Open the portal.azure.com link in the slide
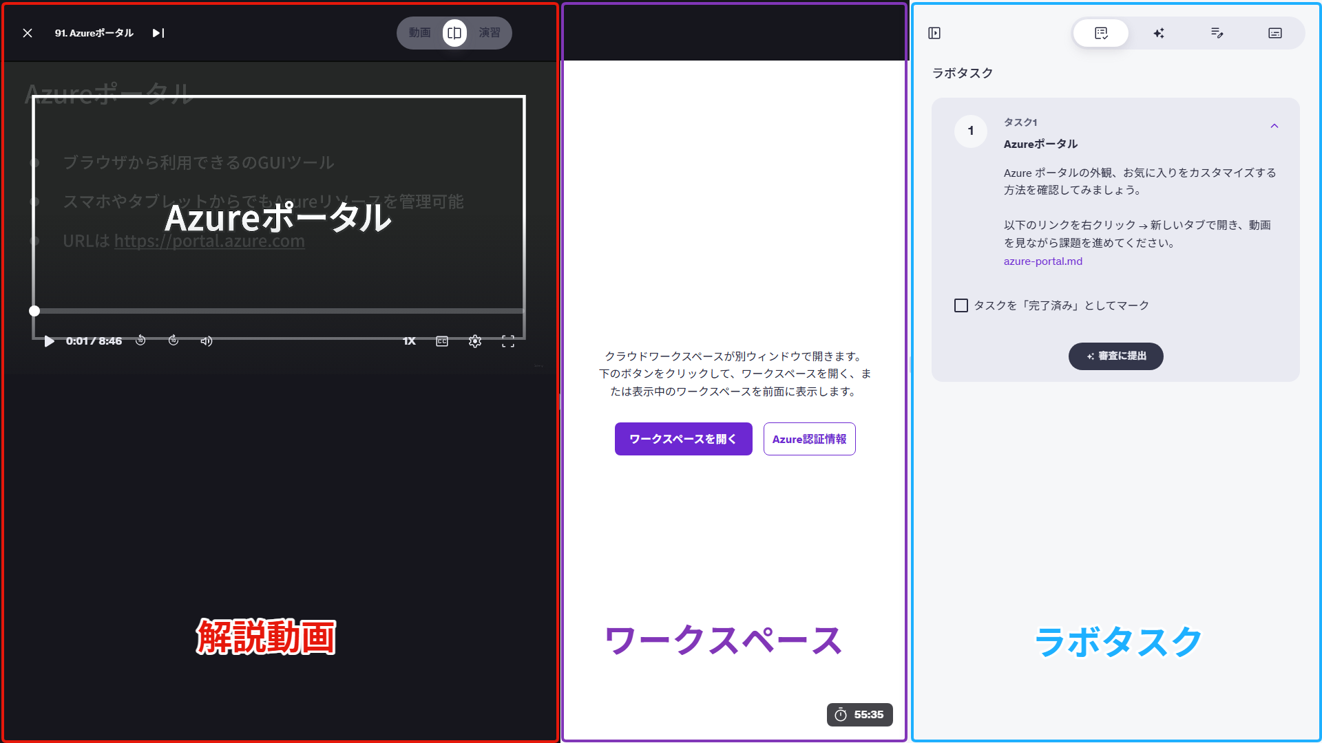This screenshot has height=743, width=1322. pyautogui.click(x=209, y=241)
